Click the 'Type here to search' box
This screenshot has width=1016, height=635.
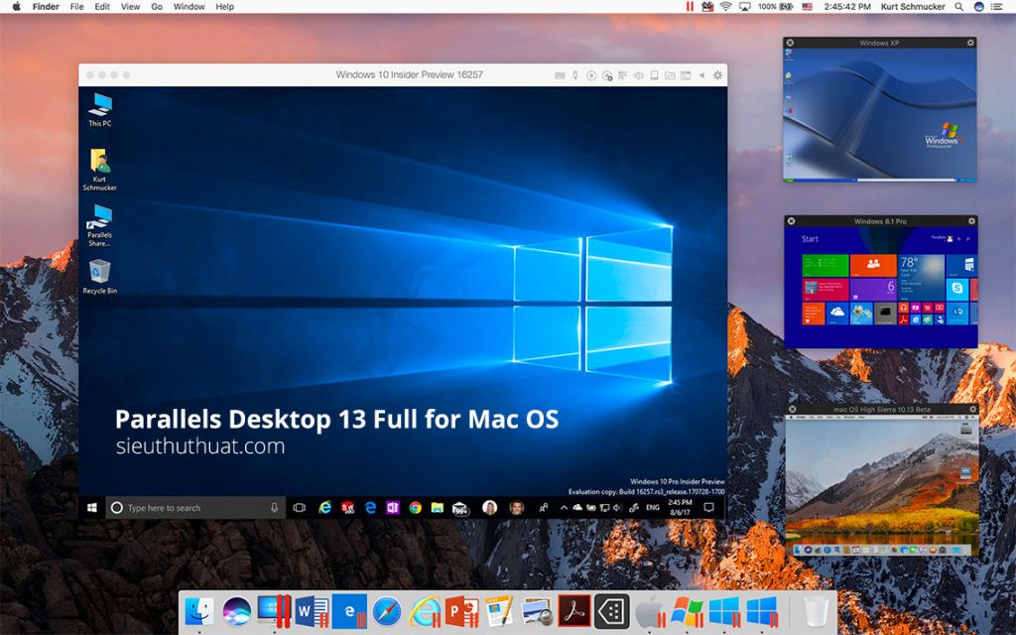(x=195, y=508)
